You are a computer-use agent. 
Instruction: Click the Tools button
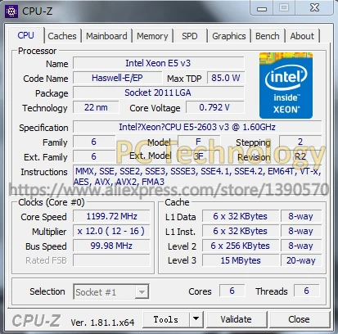click(x=166, y=319)
